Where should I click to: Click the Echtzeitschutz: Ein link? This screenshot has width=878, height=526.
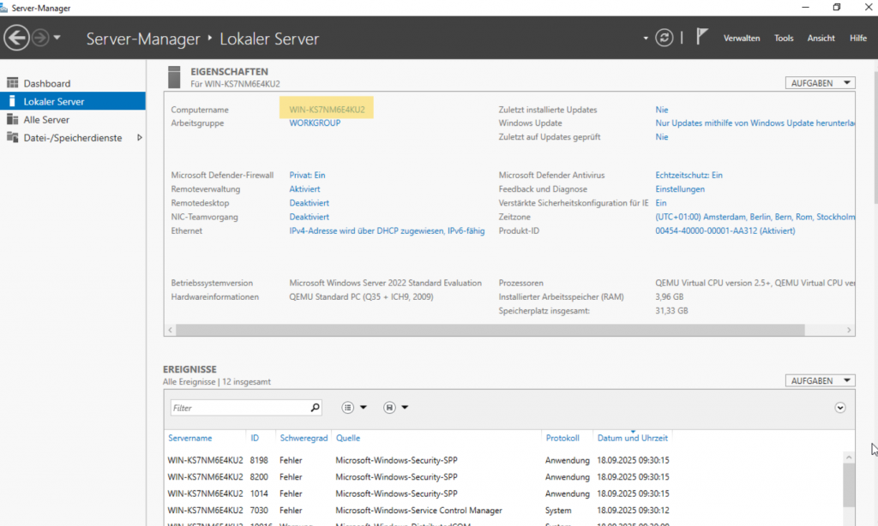[689, 175]
